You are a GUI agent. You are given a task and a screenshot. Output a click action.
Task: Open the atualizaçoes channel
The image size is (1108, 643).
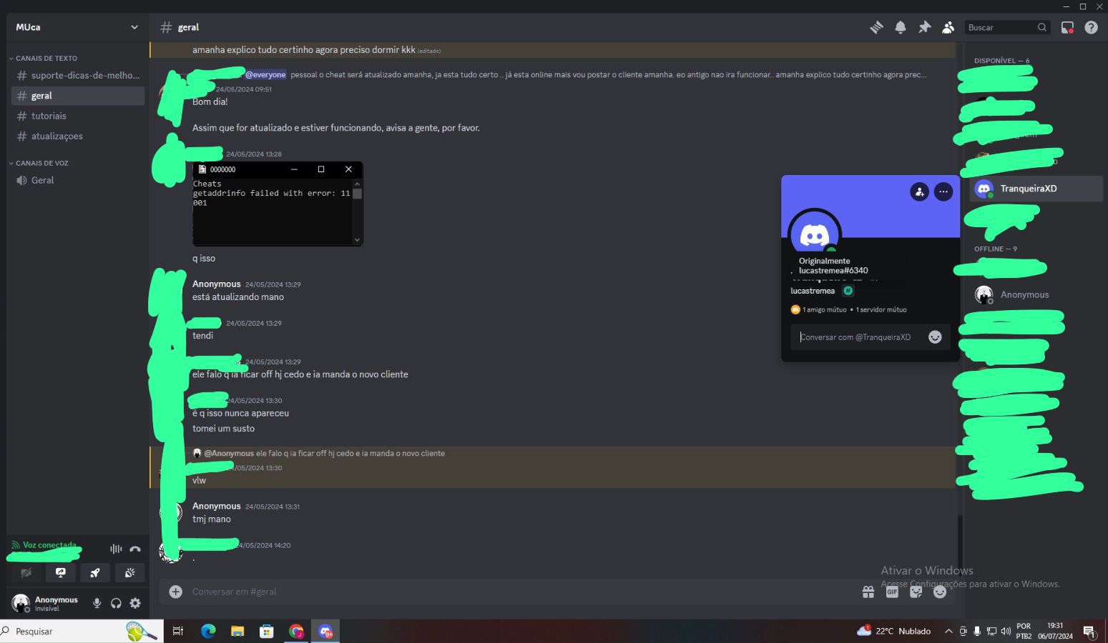point(57,136)
